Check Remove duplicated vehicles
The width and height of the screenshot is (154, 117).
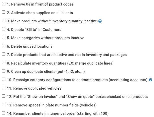pyautogui.click(x=4, y=88)
